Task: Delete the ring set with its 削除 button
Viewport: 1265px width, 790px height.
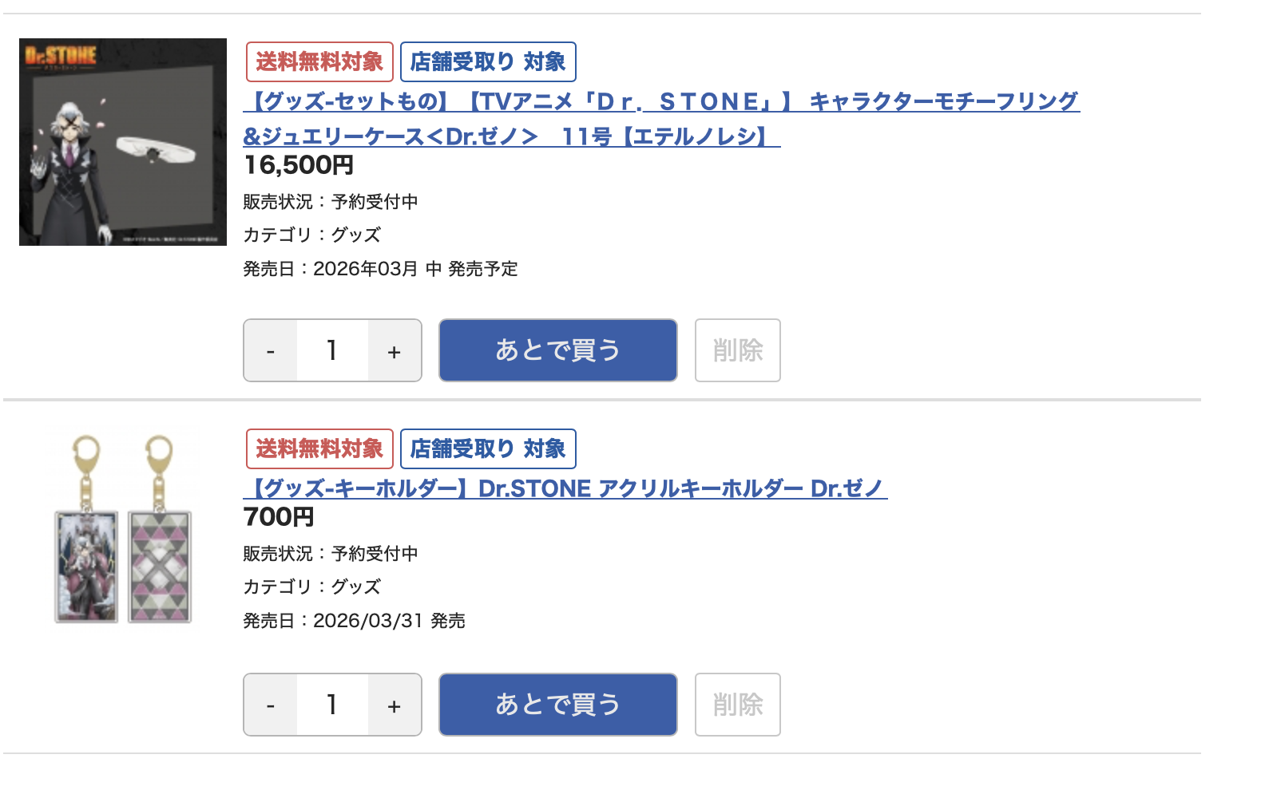Action: pos(737,351)
